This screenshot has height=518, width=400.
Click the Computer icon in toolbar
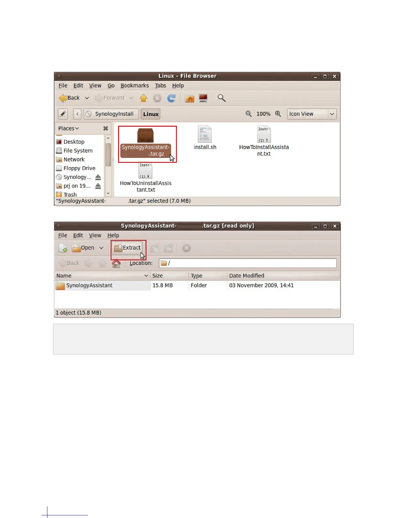[x=203, y=98]
